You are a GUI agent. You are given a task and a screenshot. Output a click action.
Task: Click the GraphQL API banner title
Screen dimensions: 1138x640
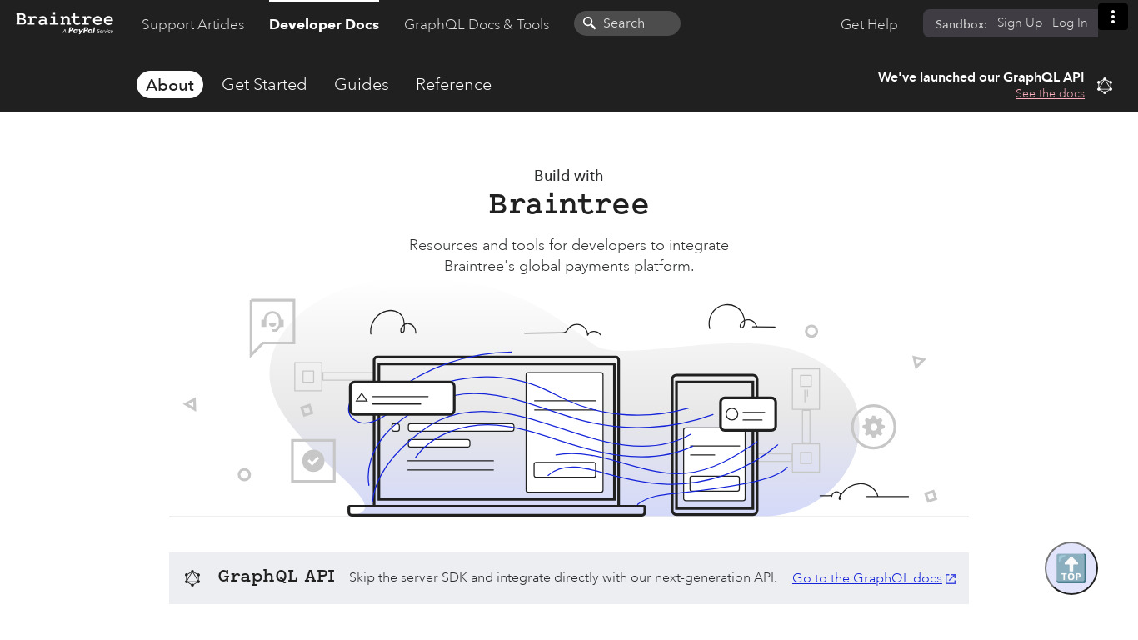(277, 577)
